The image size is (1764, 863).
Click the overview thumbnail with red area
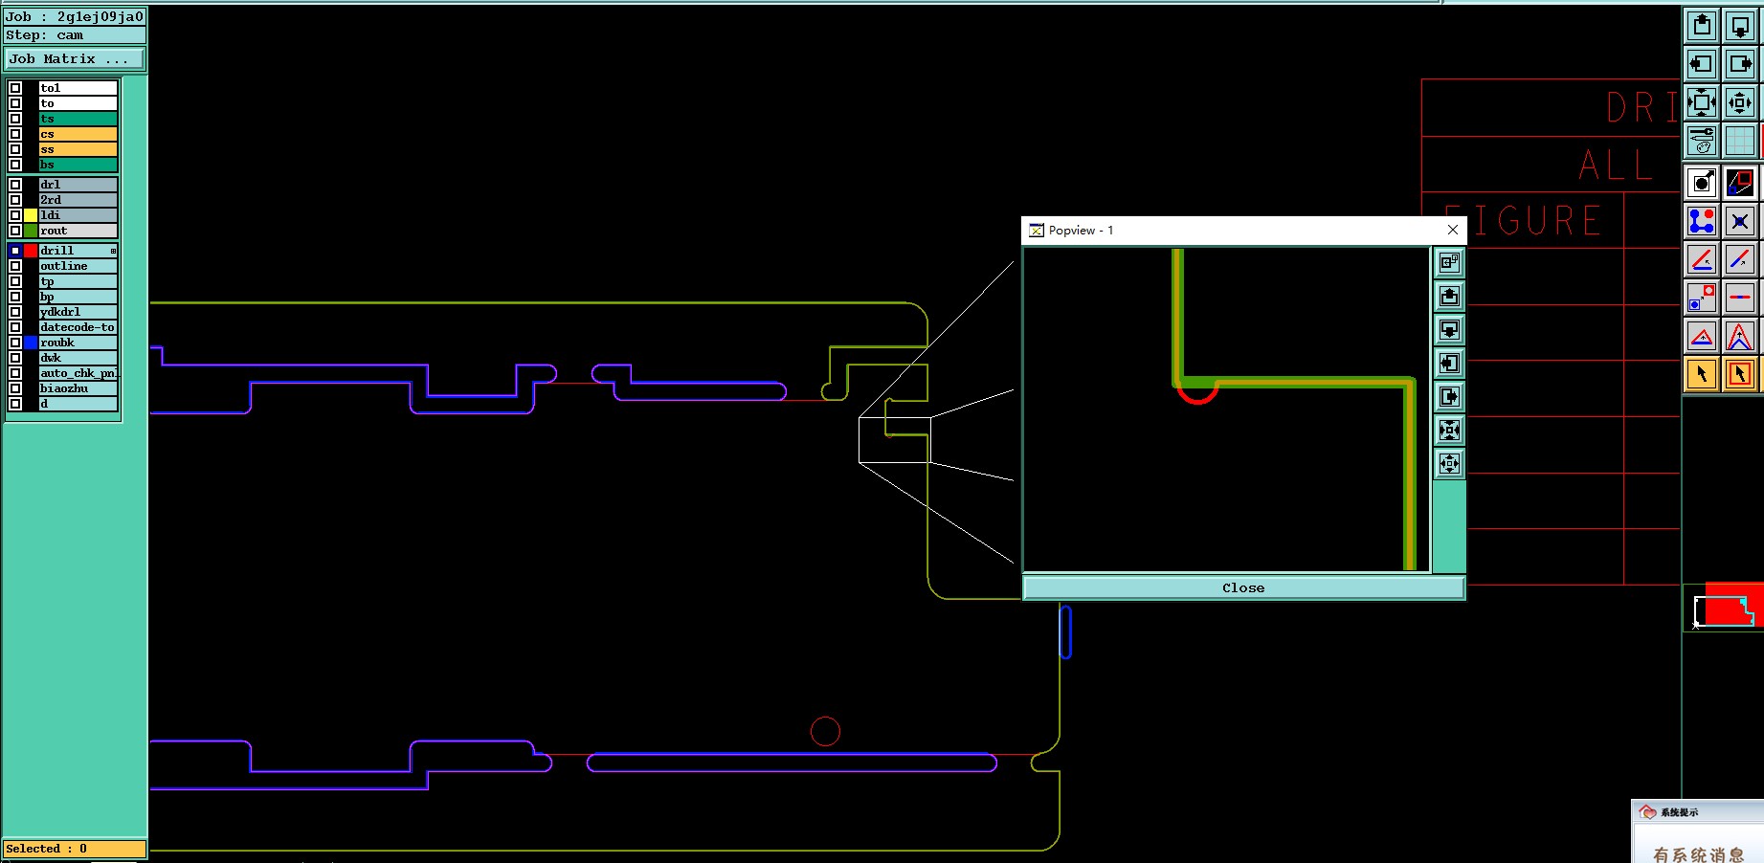[x=1724, y=608]
